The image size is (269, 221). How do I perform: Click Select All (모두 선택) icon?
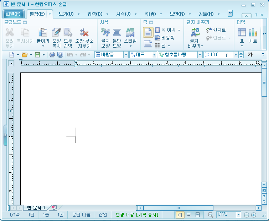click(68, 32)
